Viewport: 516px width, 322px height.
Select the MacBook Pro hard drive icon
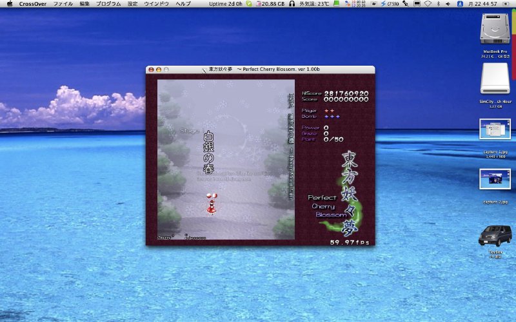(x=495, y=28)
